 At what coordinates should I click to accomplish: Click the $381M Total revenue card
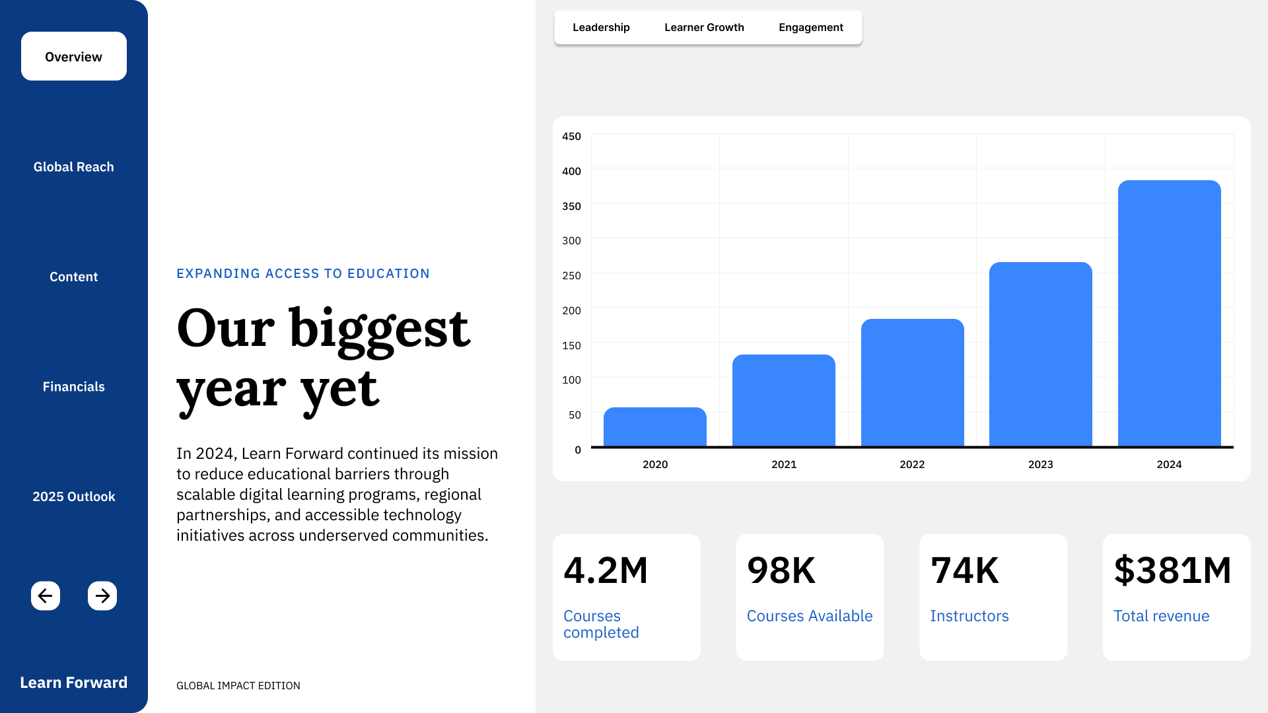click(x=1177, y=597)
